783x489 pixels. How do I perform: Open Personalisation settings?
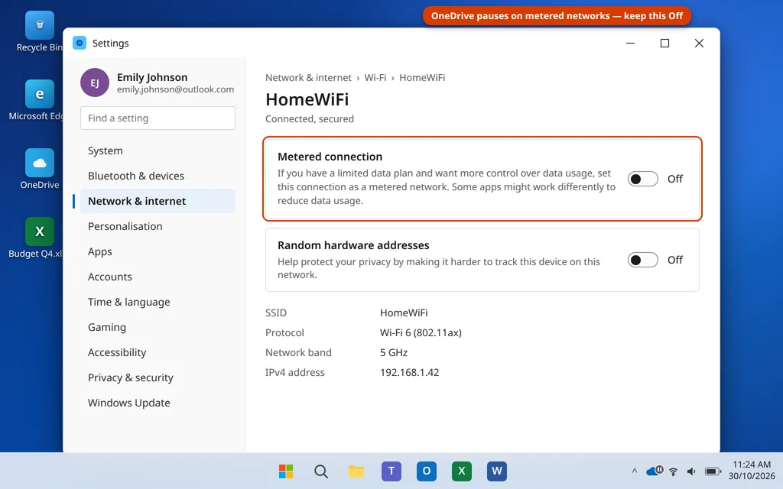(x=158, y=226)
